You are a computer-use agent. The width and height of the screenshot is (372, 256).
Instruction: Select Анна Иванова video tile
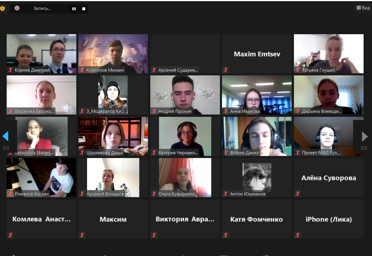[x=257, y=95]
